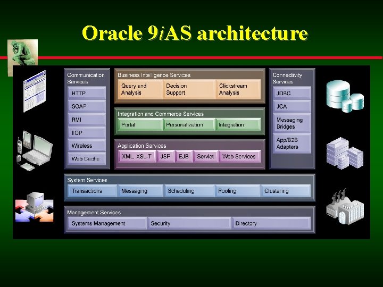Click the Pooling box

coord(237,191)
